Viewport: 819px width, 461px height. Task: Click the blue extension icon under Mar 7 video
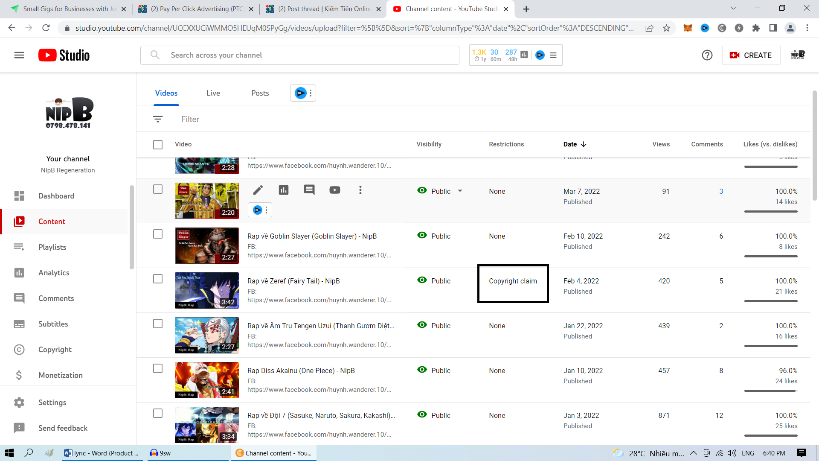[x=257, y=210]
